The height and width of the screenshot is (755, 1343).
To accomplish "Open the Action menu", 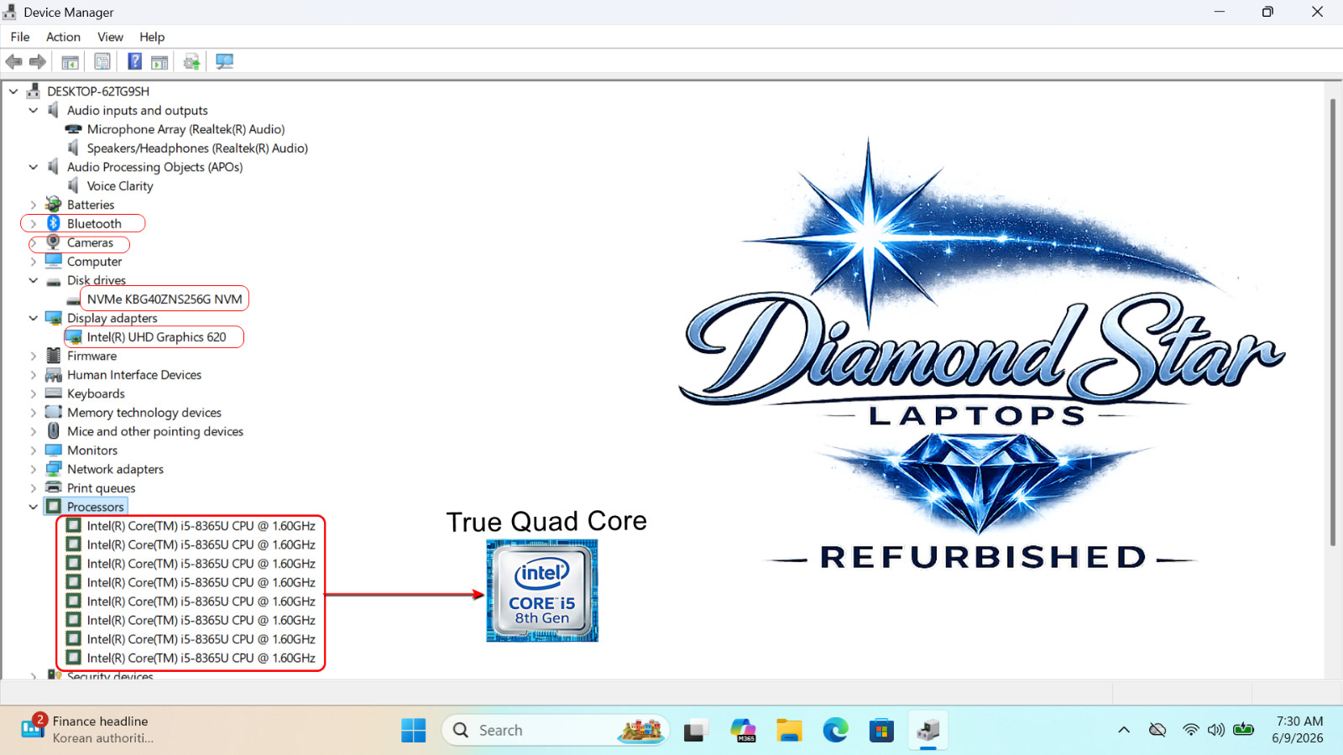I will coord(63,37).
